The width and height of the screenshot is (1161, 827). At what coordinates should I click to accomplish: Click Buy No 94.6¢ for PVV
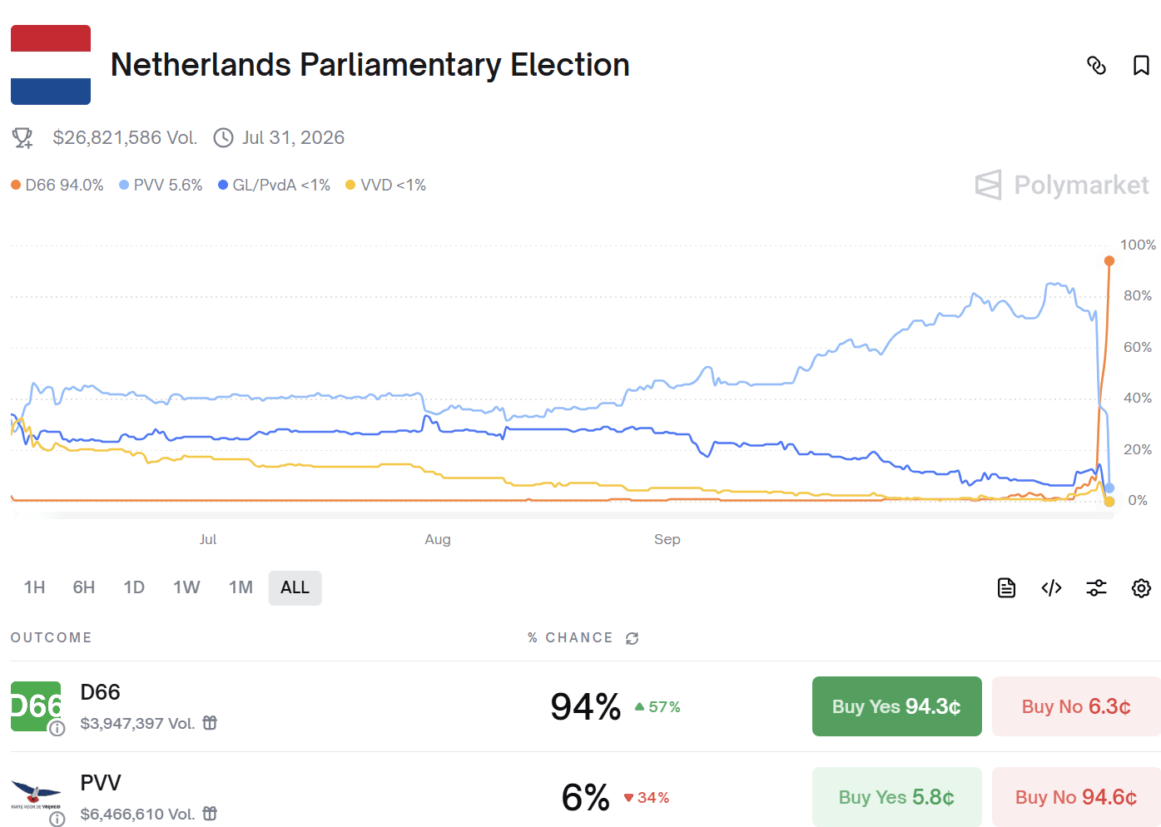click(x=1075, y=796)
